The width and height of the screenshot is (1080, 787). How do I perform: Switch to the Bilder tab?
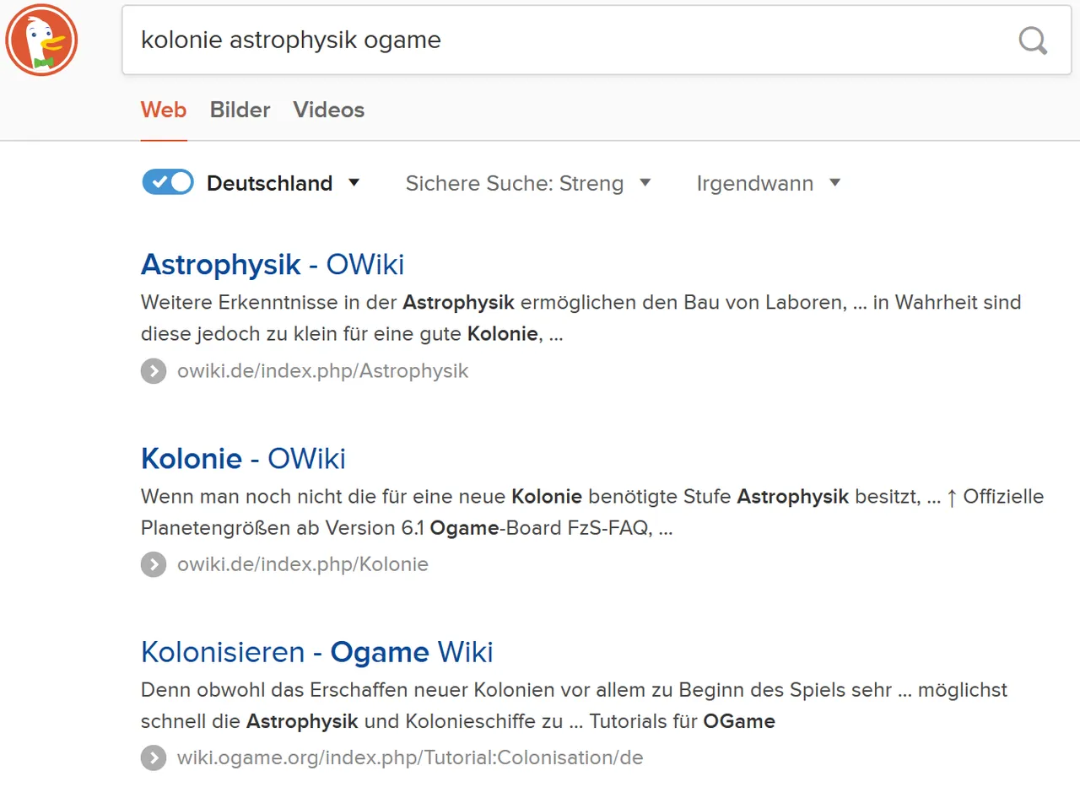[240, 110]
